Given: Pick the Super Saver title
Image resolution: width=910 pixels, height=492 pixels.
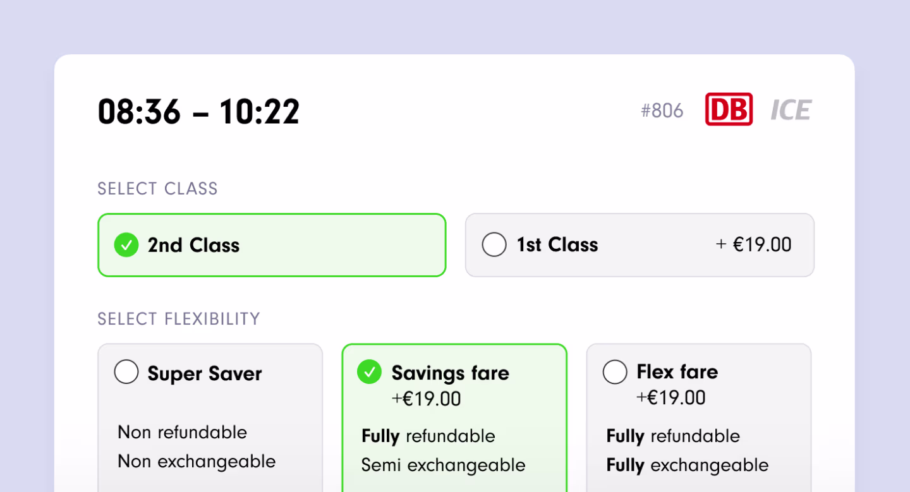Looking at the screenshot, I should [x=205, y=373].
